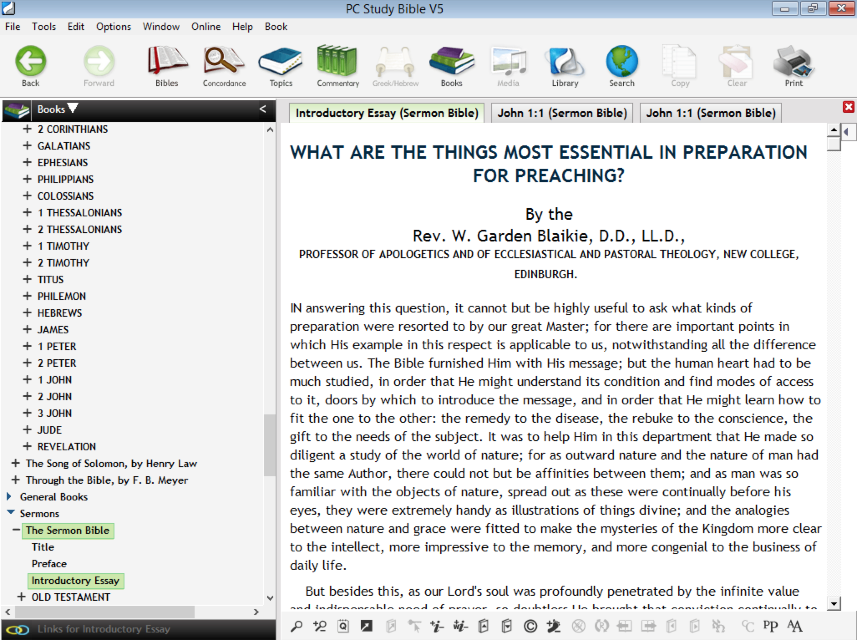Expand the General Books category triangle
The width and height of the screenshot is (857, 640).
click(x=9, y=497)
